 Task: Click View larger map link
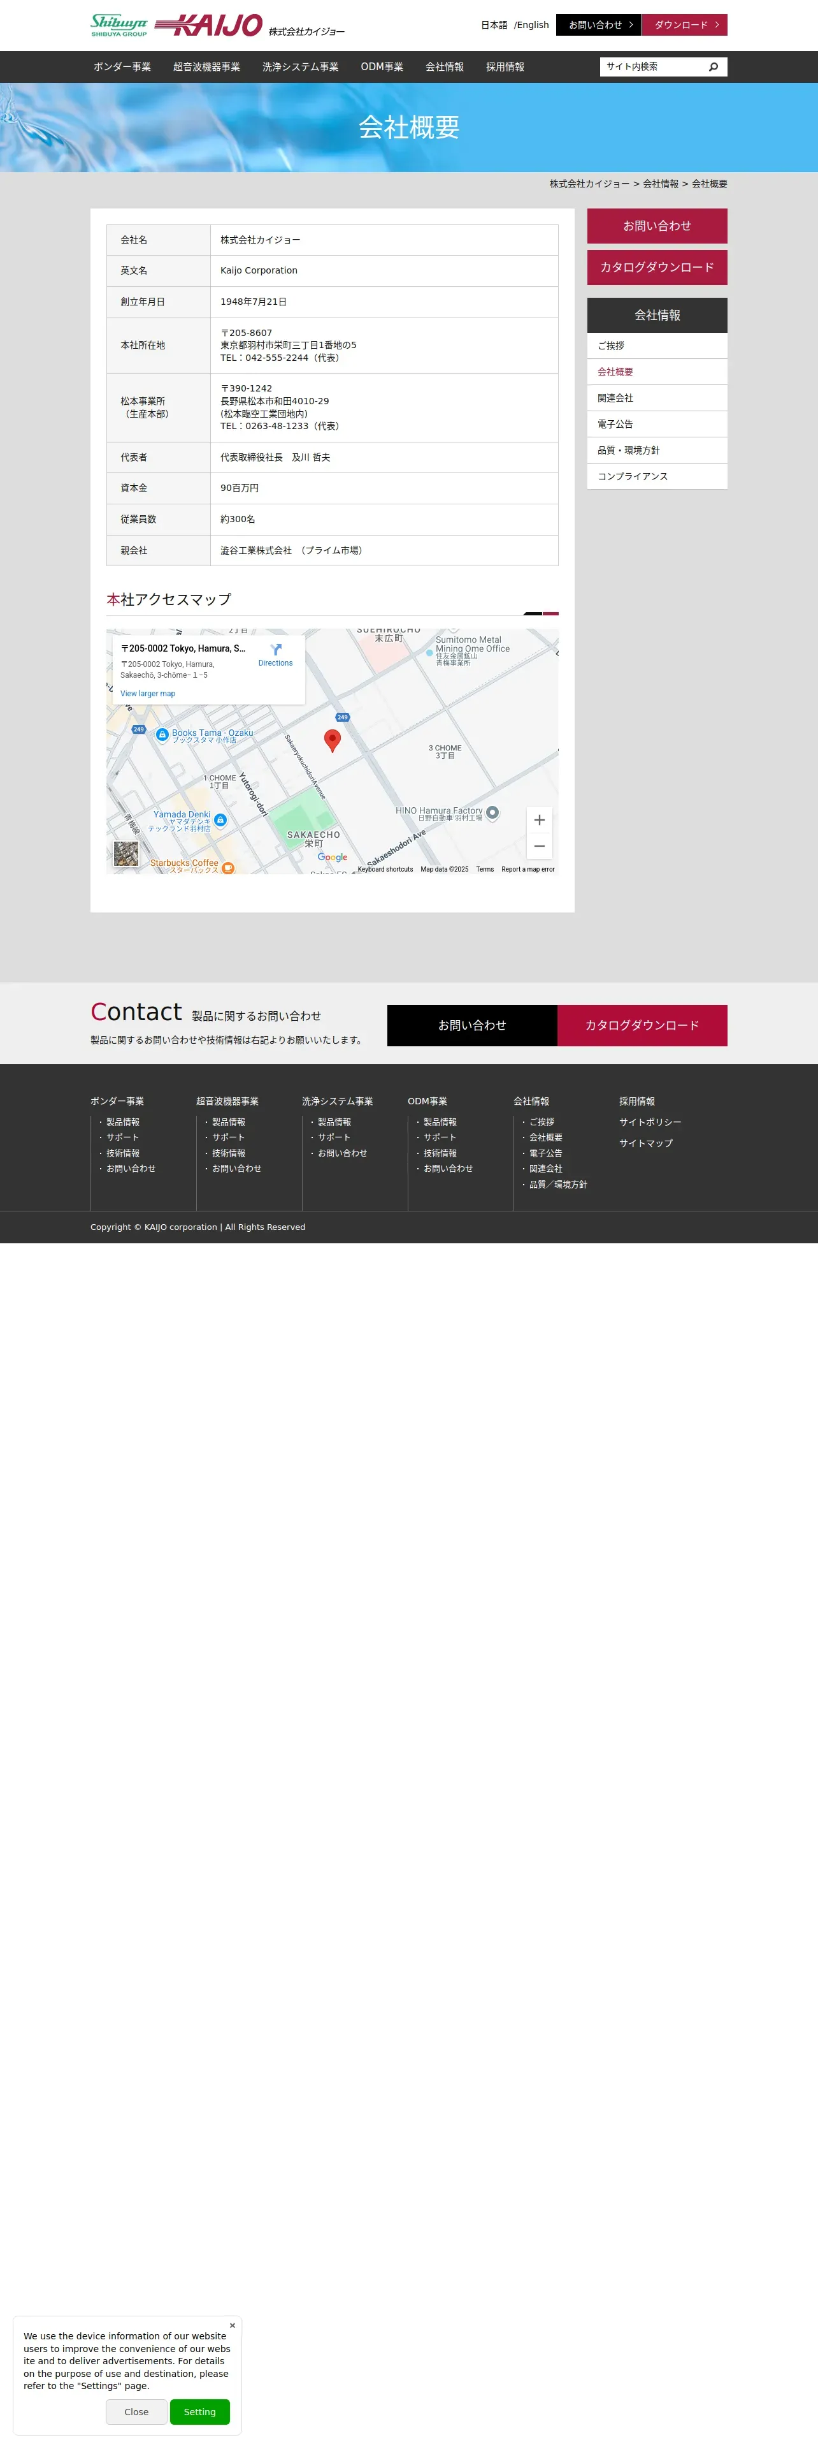pos(148,694)
